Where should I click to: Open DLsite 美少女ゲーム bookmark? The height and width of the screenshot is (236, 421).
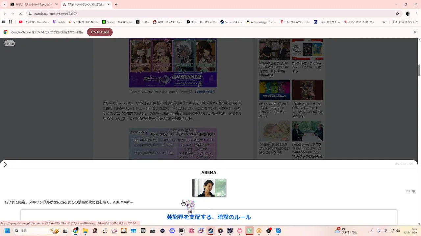(x=327, y=22)
